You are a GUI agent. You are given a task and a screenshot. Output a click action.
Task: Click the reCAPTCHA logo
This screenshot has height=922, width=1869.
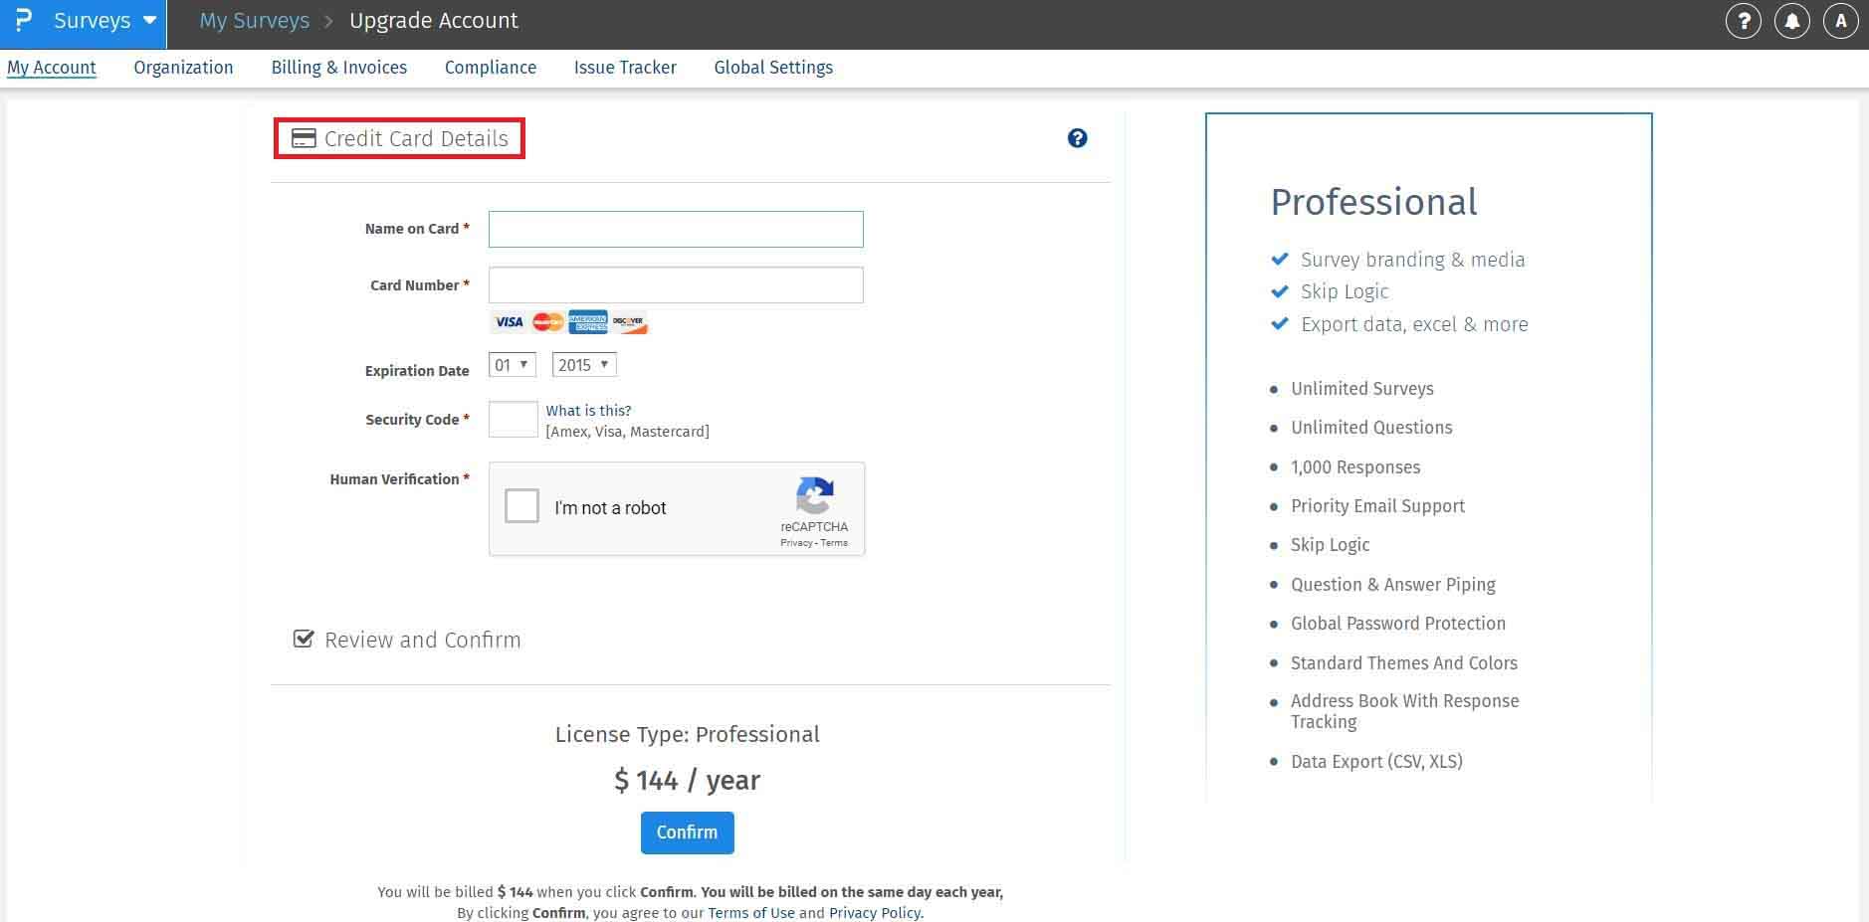[x=814, y=495]
